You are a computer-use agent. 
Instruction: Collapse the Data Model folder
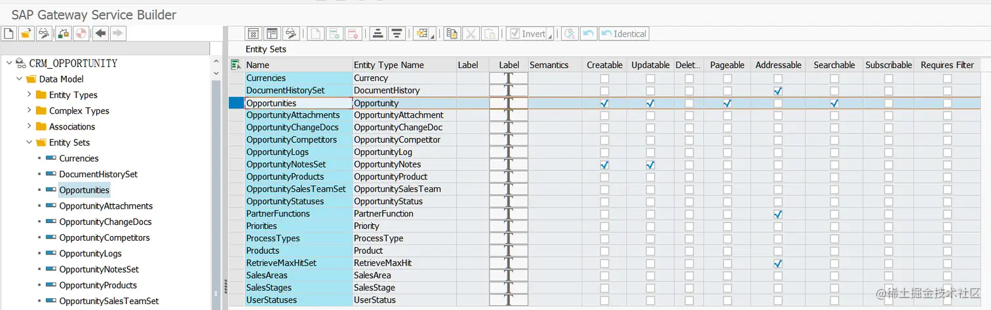coord(19,78)
